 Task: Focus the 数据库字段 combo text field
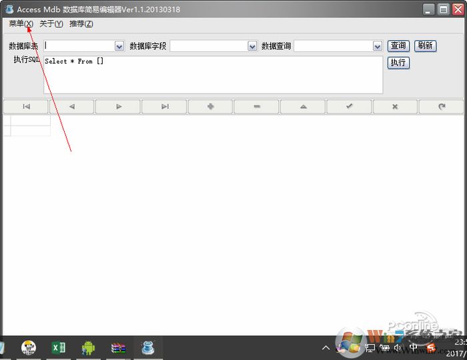209,46
